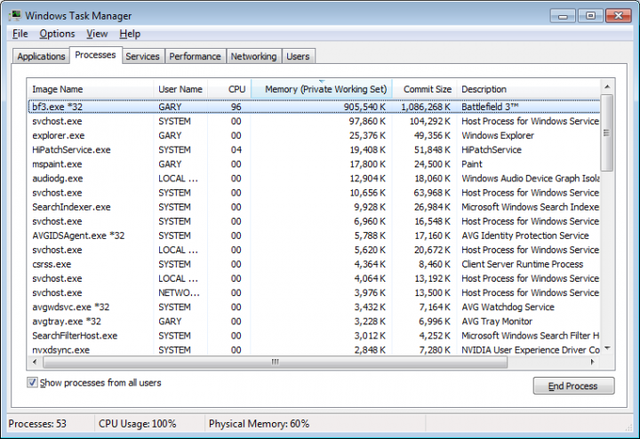The height and width of the screenshot is (439, 640).
Task: Select the SearchIndexer.exe process
Action: coord(314,207)
